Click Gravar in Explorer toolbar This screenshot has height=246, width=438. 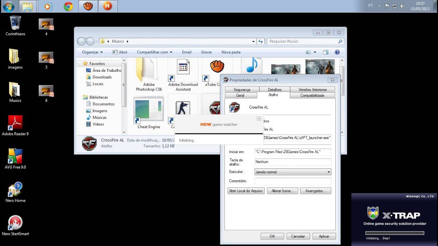coord(207,52)
